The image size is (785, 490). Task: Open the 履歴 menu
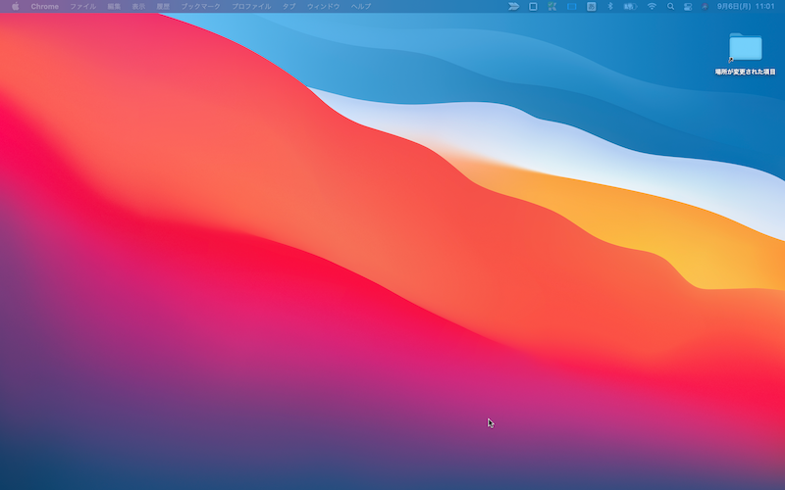(163, 7)
